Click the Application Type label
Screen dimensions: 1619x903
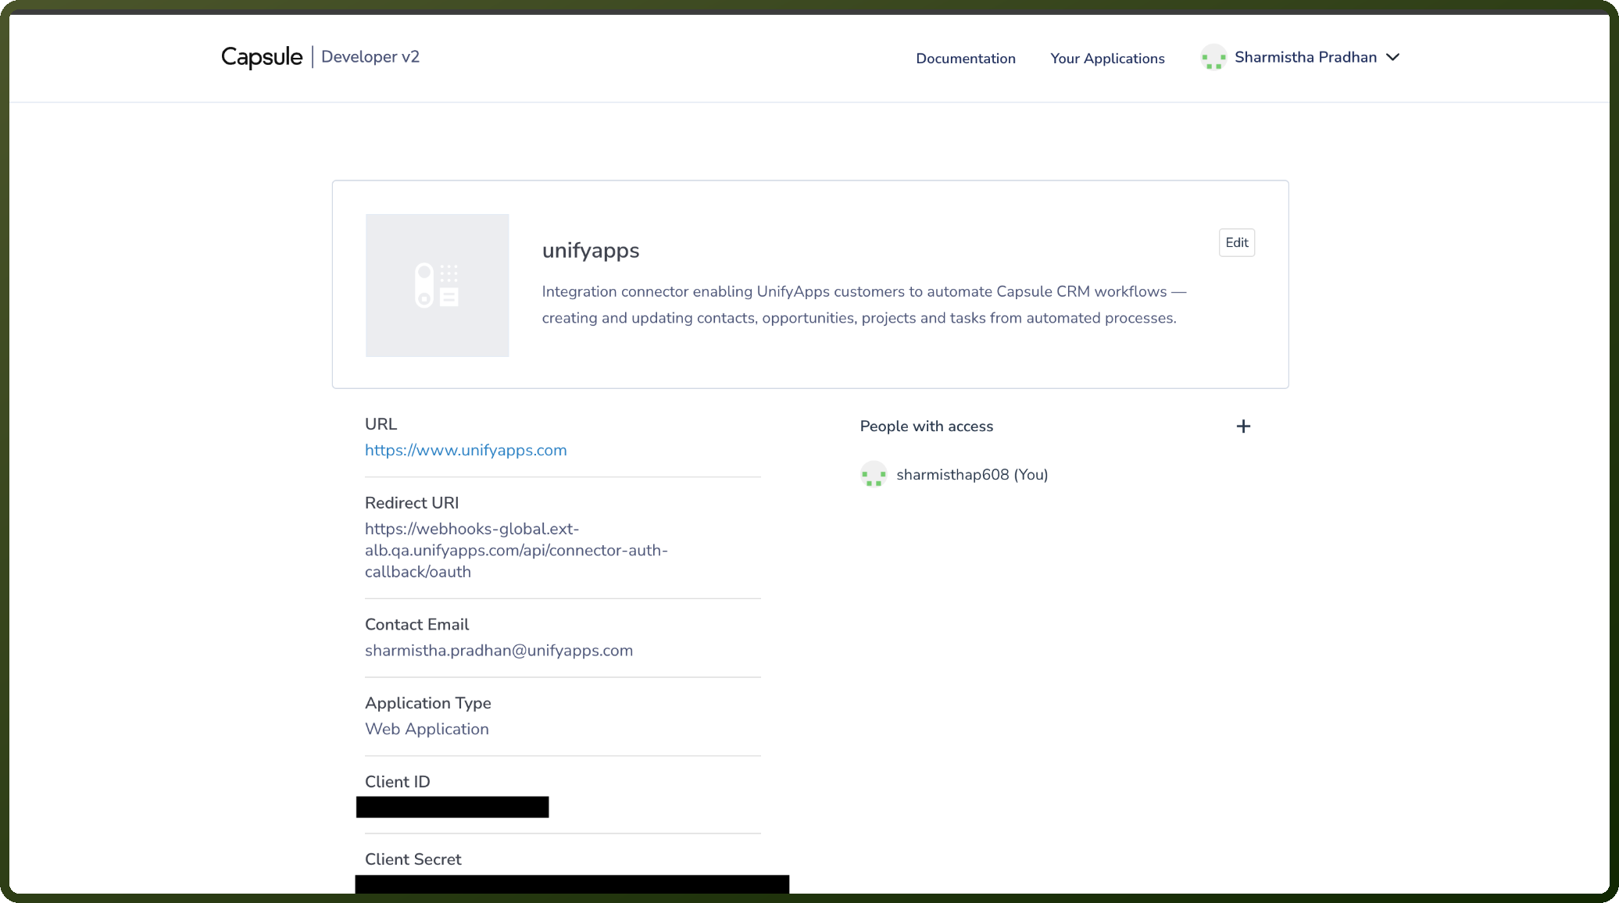pos(428,703)
